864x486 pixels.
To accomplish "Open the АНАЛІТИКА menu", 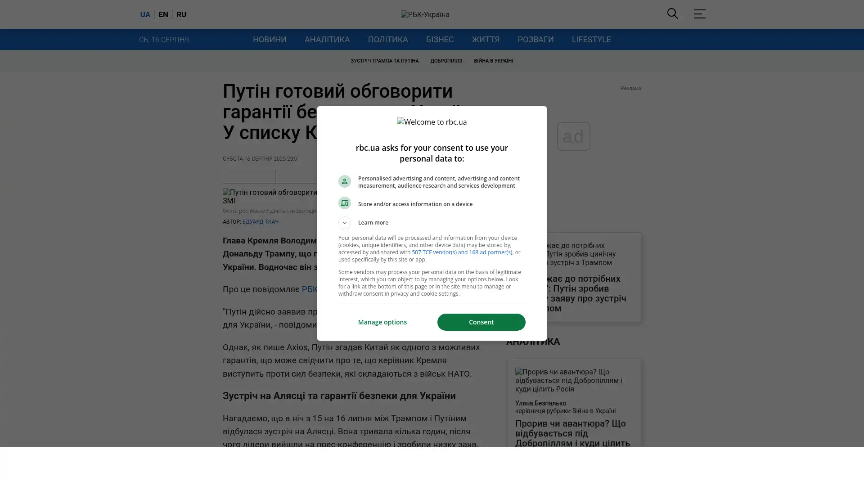I will (x=327, y=40).
